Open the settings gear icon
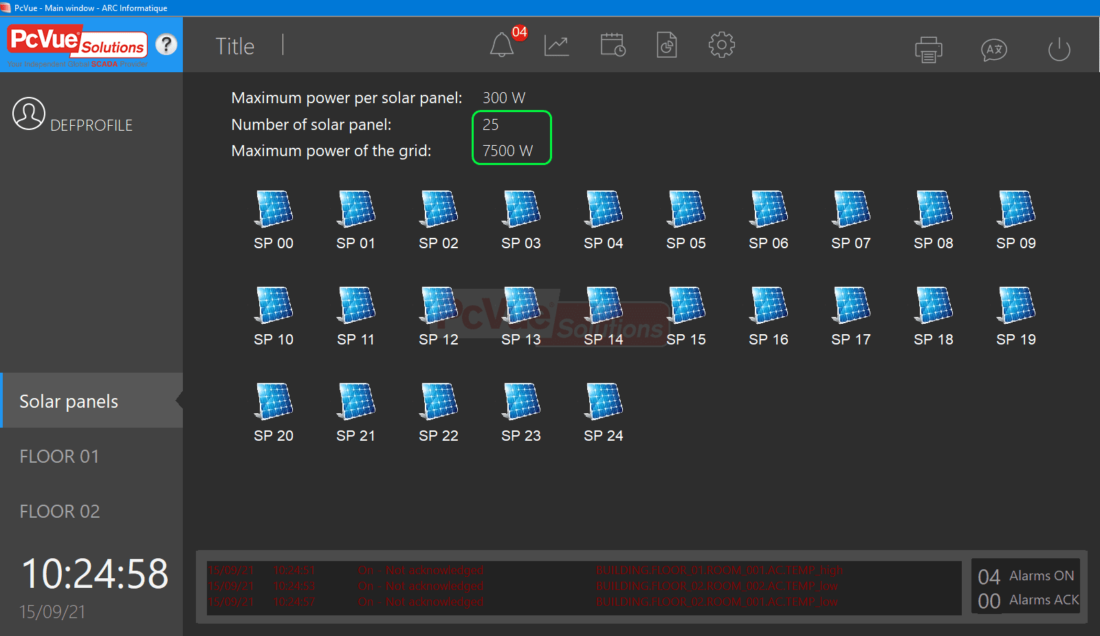 (x=721, y=45)
